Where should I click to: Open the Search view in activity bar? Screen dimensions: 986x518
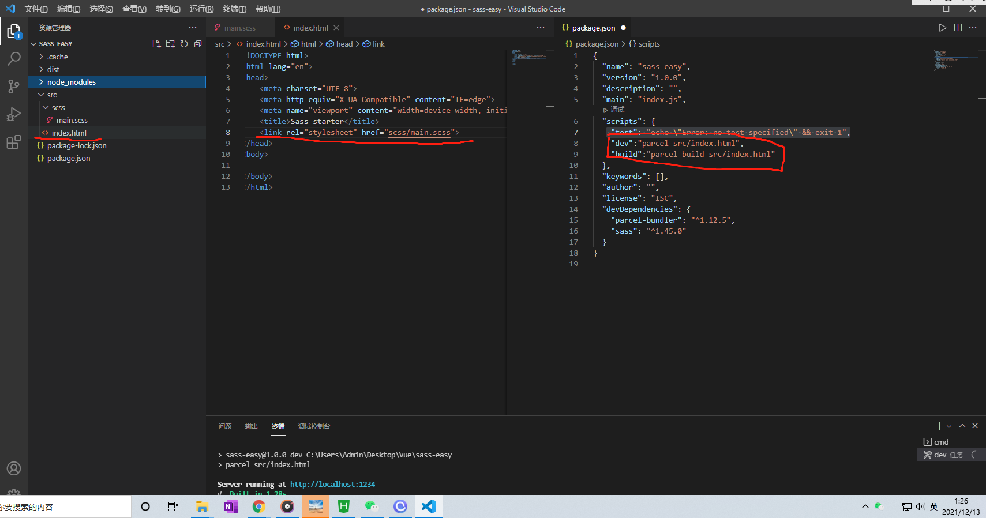pyautogui.click(x=14, y=59)
